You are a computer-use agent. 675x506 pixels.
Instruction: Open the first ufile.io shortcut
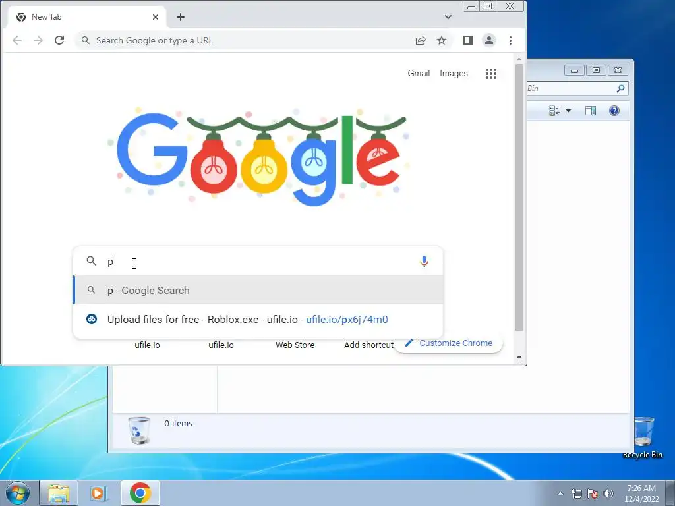tap(147, 345)
